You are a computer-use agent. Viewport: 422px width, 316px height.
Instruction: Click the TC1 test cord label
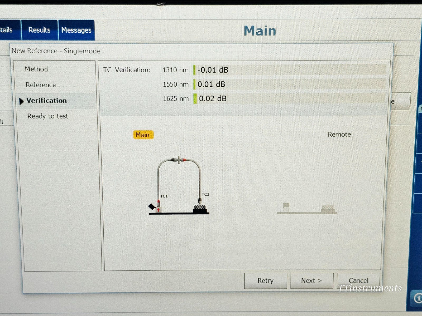tap(164, 196)
